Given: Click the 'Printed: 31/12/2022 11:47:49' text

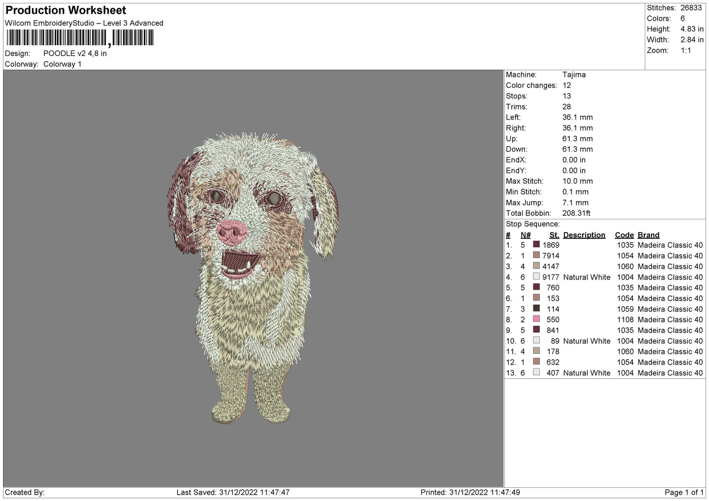Looking at the screenshot, I should pos(470,492).
